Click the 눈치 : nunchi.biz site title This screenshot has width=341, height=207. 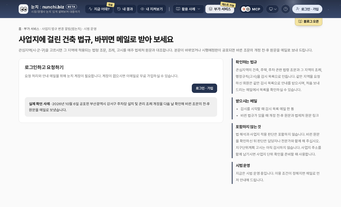click(x=48, y=7)
